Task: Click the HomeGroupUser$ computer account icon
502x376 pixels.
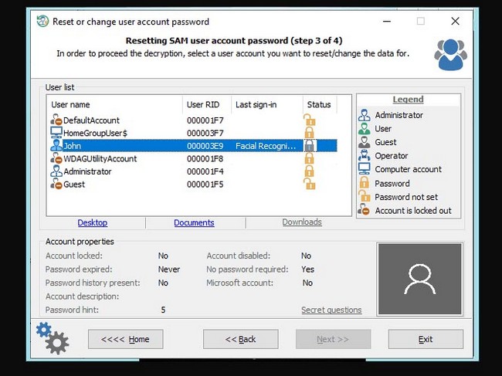Action: [56, 133]
